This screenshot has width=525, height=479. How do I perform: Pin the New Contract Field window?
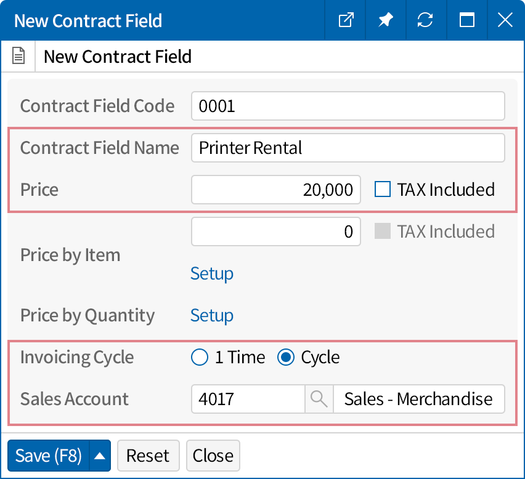point(386,20)
